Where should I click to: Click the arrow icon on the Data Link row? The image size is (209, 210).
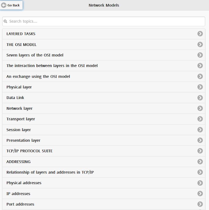(x=200, y=98)
